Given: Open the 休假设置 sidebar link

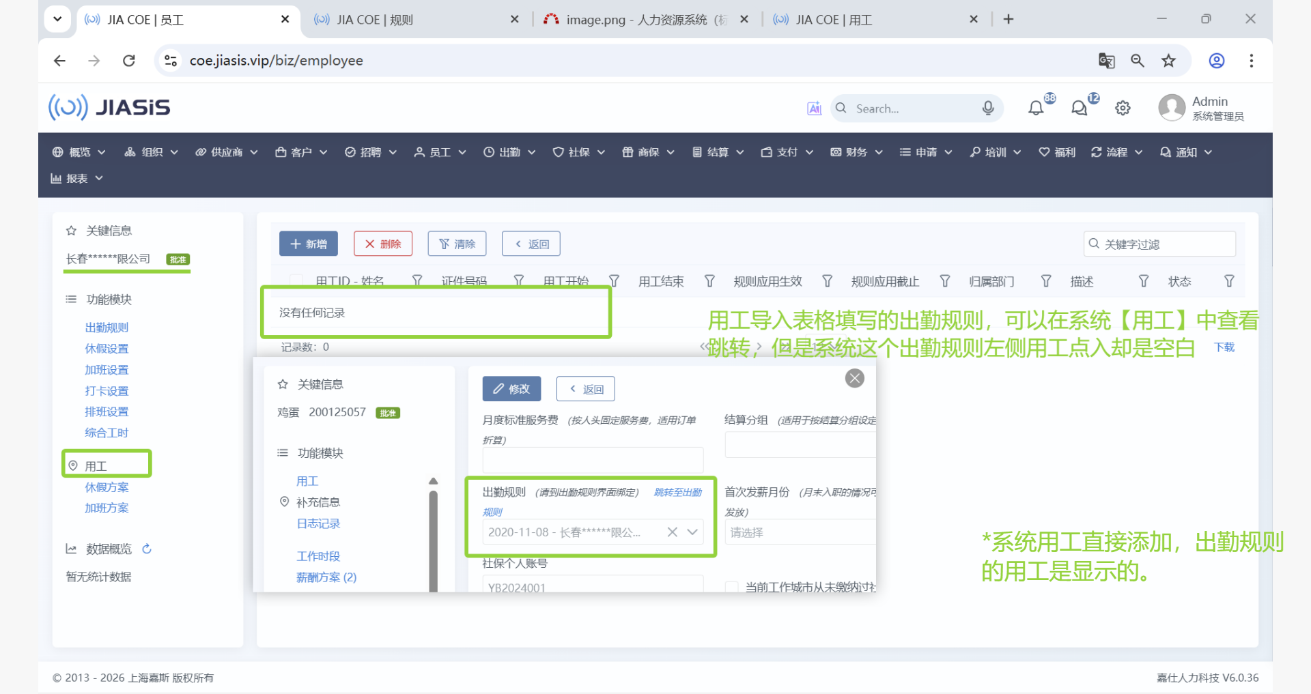Looking at the screenshot, I should (x=107, y=349).
